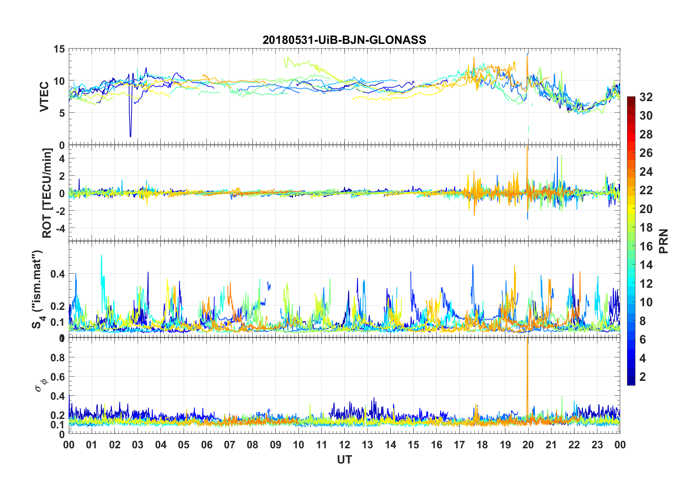Select UT axis tick label 23
689x482 pixels.
[x=597, y=445]
